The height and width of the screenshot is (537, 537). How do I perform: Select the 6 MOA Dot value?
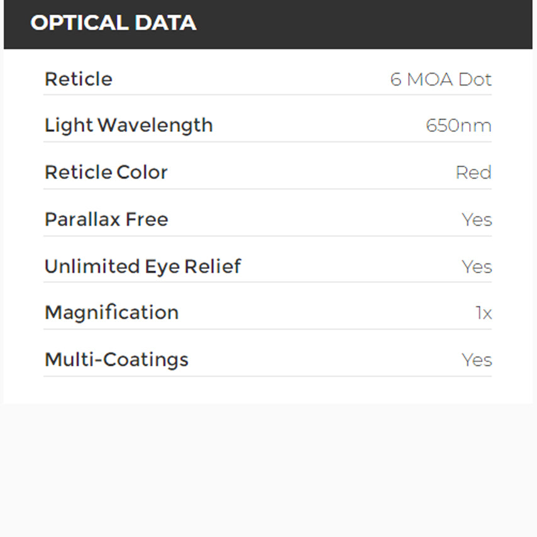point(440,80)
